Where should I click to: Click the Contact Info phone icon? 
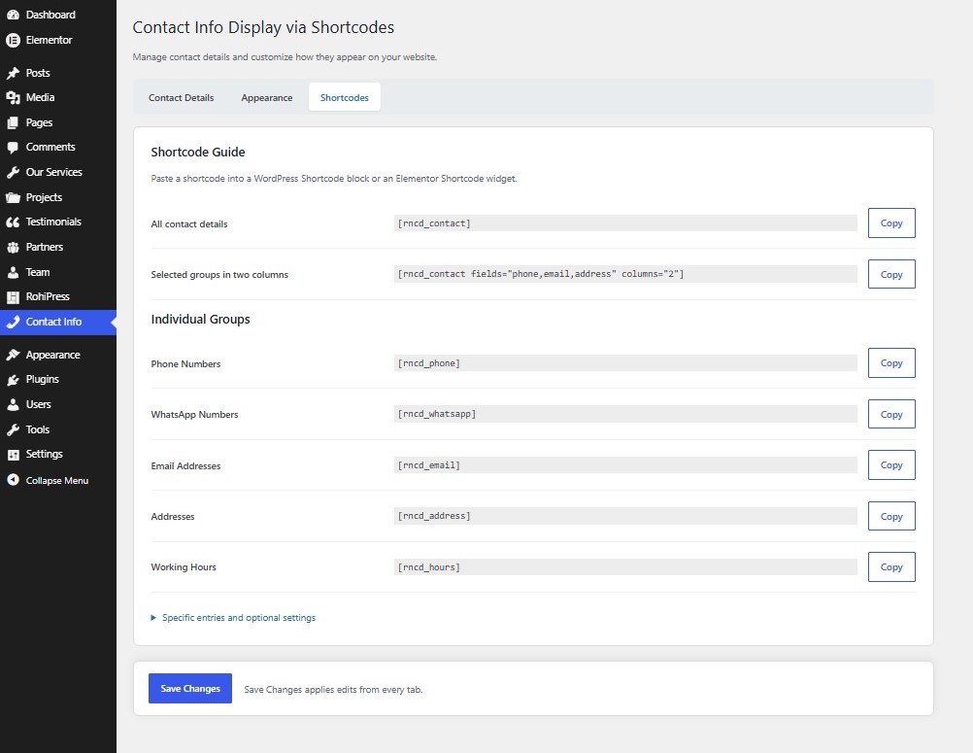[13, 323]
